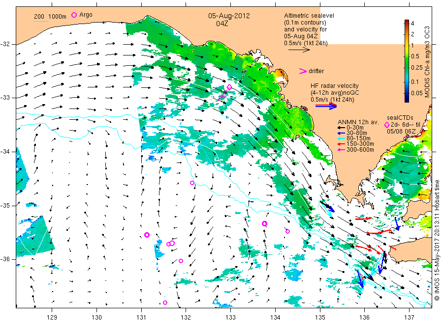This screenshot has height=324, width=443.
Task: Click the cyan arrow beside 80-150m
Action: click(341, 138)
